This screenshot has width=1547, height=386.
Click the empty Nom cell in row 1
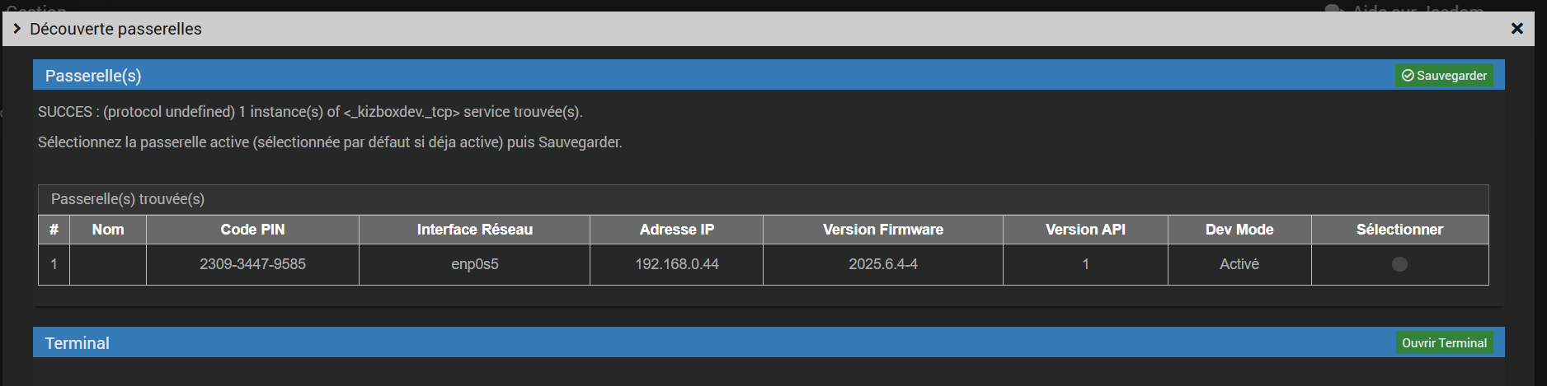[x=108, y=264]
